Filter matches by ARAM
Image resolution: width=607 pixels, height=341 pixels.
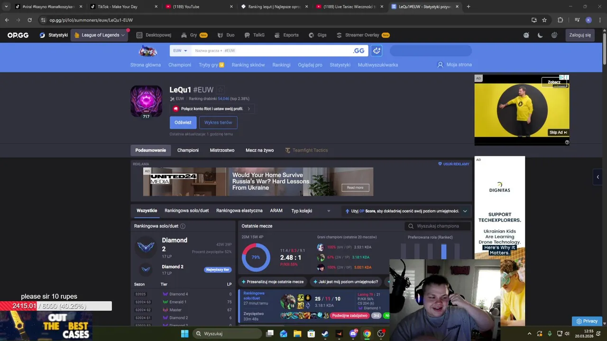[276, 211]
